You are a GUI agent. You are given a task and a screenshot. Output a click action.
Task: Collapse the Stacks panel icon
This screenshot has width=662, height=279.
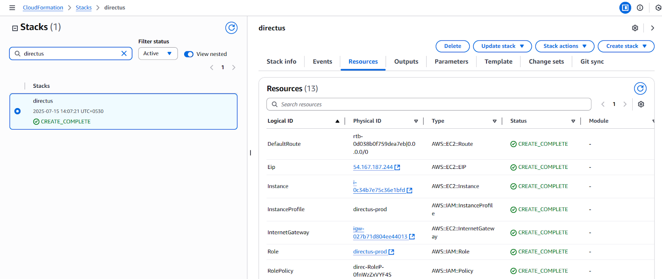click(x=15, y=28)
